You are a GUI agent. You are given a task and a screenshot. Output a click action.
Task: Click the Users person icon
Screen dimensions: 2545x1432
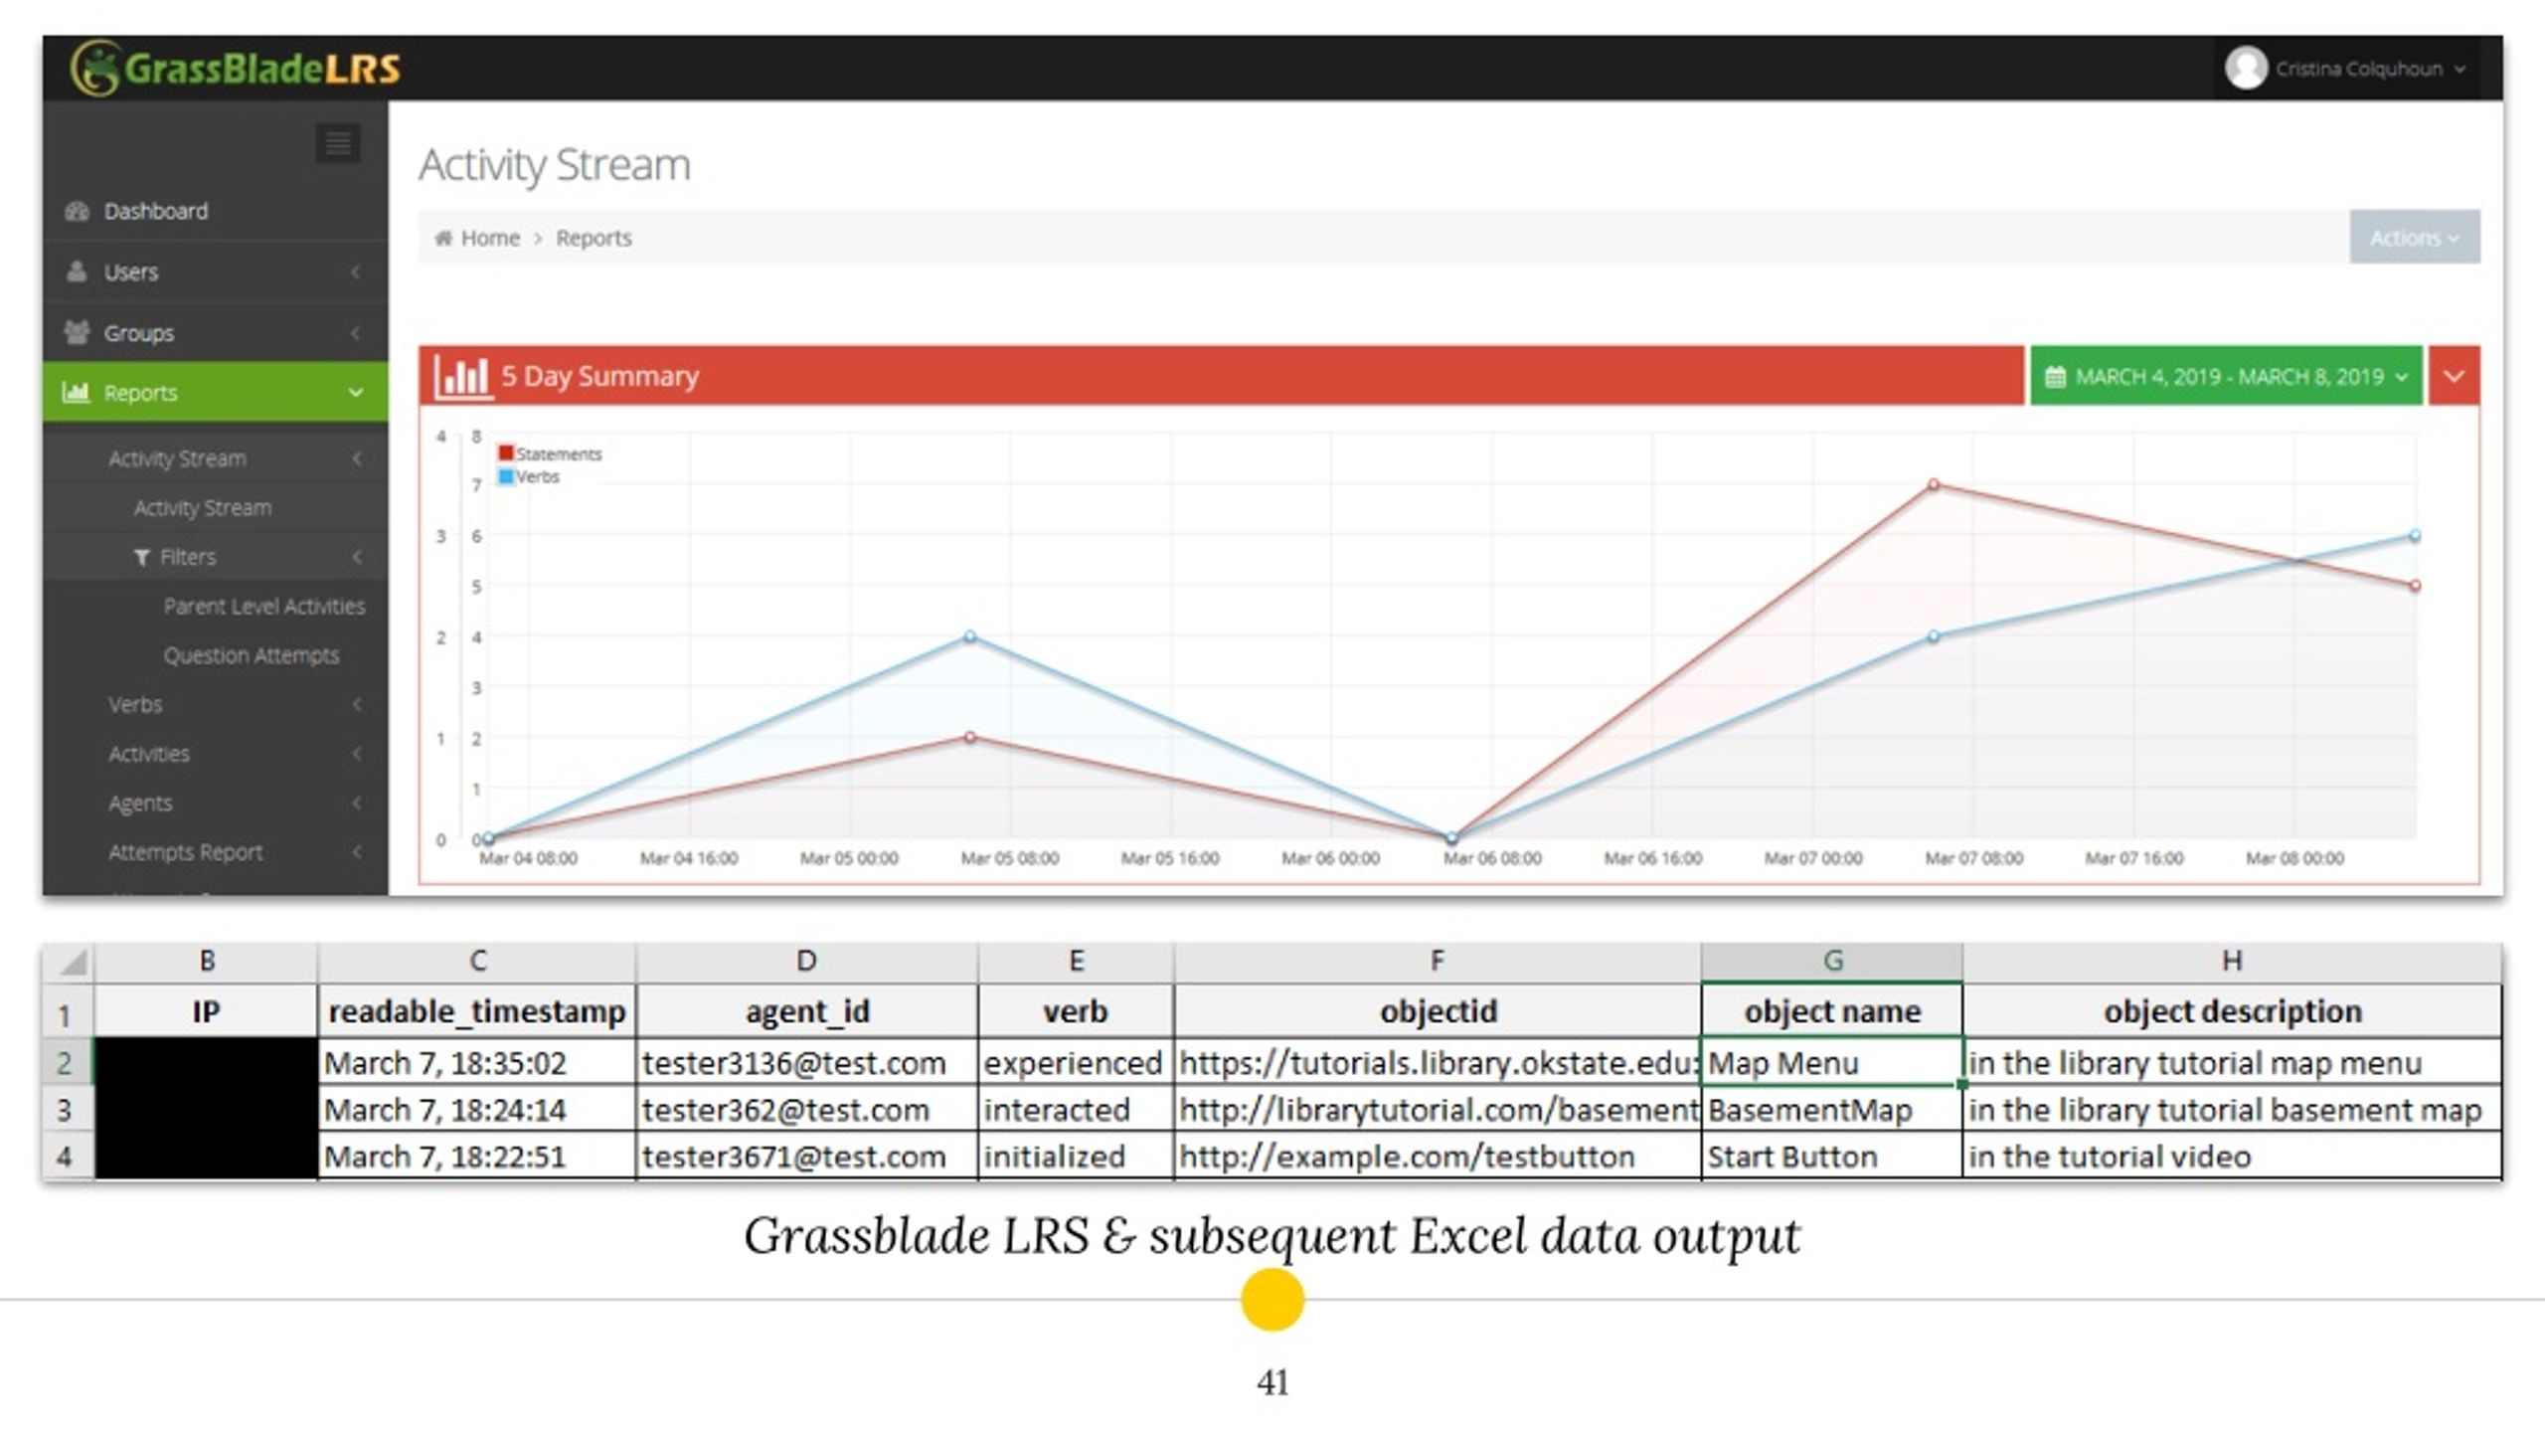point(77,271)
